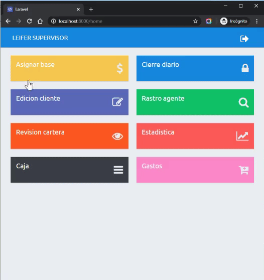Open the Cierre diario card
The width and height of the screenshot is (264, 280).
coord(195,69)
